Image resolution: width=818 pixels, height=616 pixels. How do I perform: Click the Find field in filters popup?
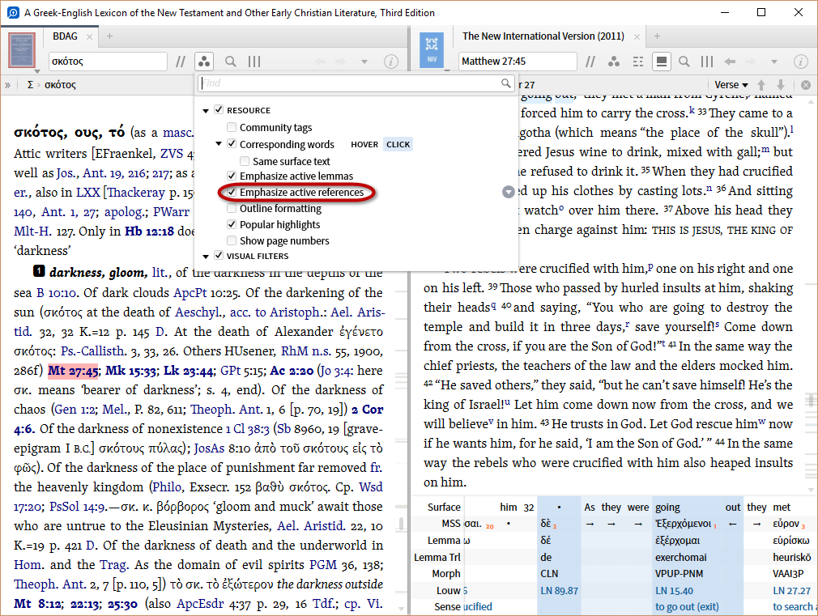(x=348, y=83)
